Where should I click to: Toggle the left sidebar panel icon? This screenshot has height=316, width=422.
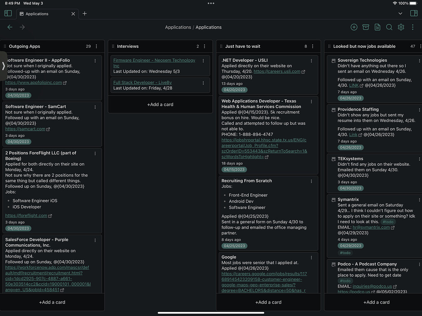coord(8,13)
